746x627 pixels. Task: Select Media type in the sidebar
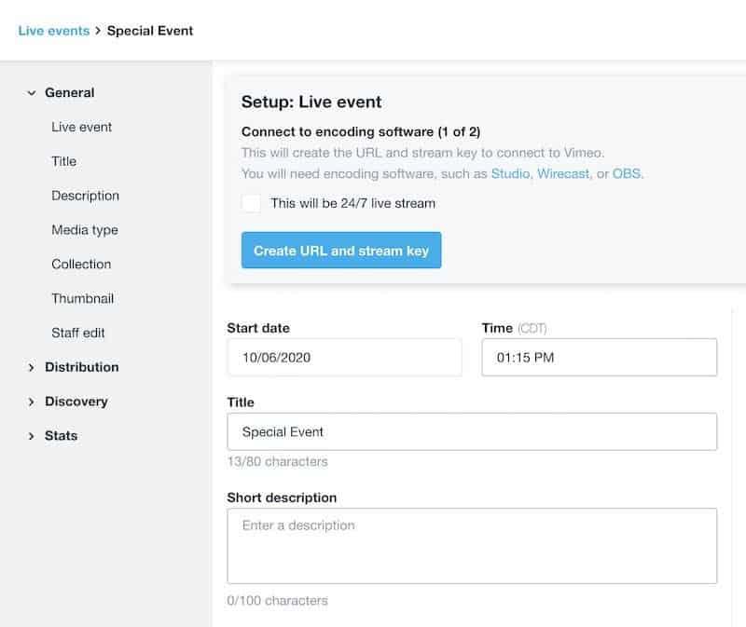[83, 230]
